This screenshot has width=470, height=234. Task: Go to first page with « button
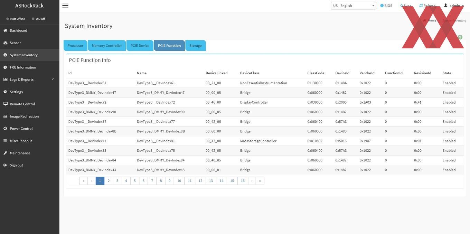[x=83, y=181]
